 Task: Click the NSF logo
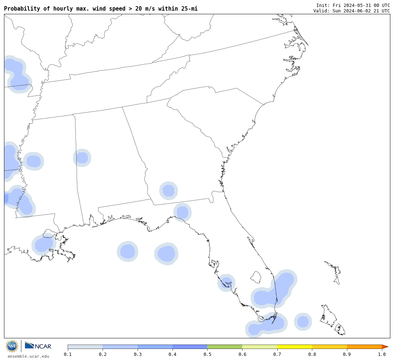click(x=12, y=346)
